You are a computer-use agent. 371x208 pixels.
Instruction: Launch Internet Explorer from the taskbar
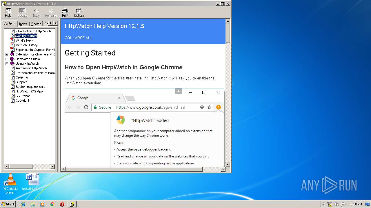tap(23, 204)
